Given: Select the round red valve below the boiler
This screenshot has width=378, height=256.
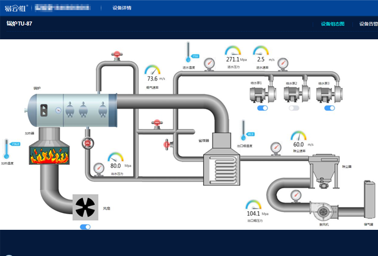Looking at the screenshot, I should coord(89,143).
